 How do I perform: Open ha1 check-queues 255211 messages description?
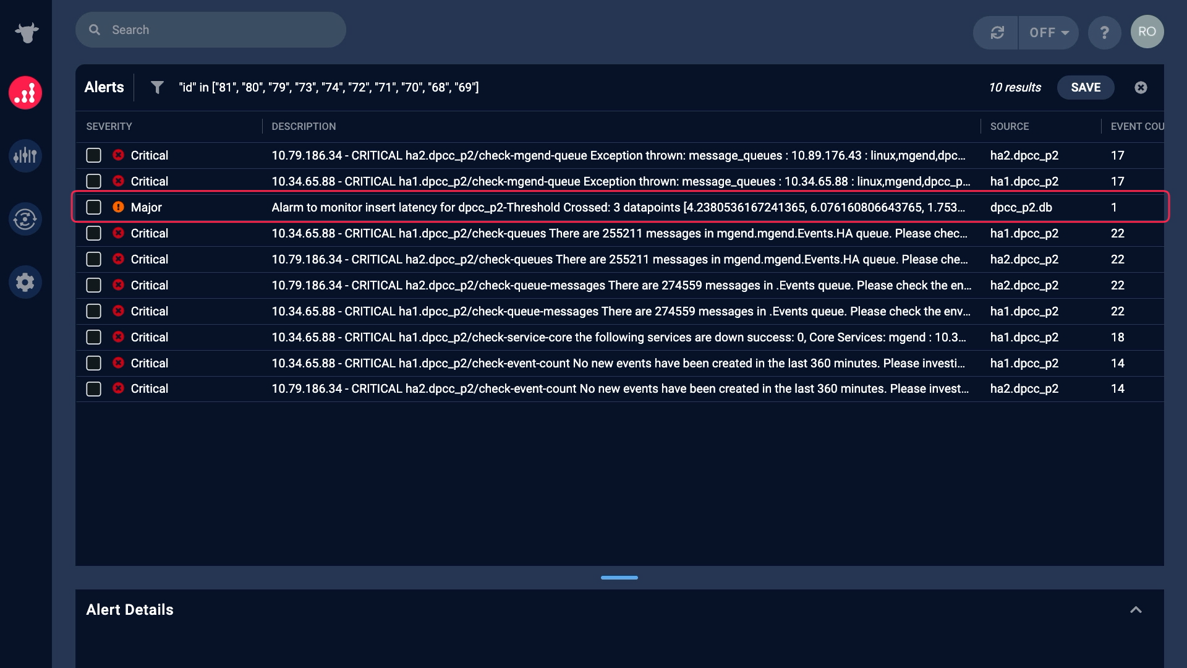click(x=619, y=233)
